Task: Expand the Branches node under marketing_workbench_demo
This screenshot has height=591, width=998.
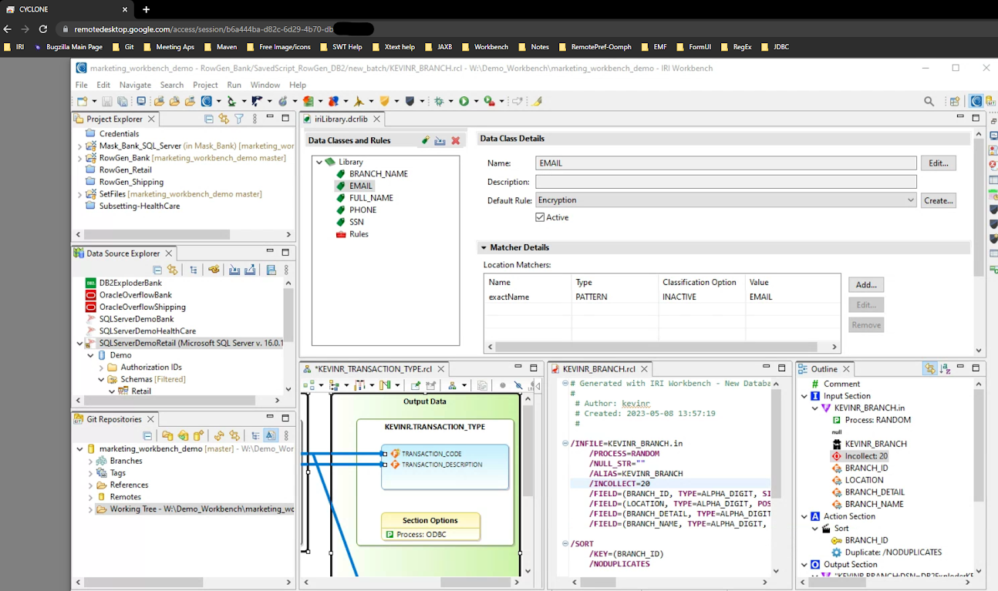Action: 90,459
